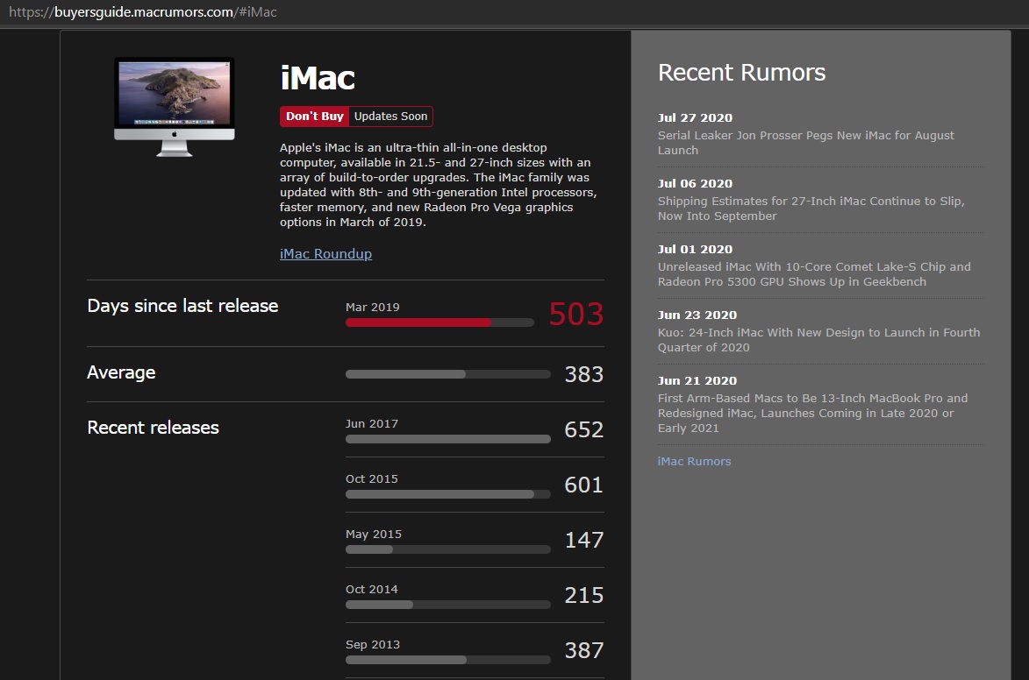Open the iMac Roundup link
Screen dimensions: 1029x680
click(325, 254)
